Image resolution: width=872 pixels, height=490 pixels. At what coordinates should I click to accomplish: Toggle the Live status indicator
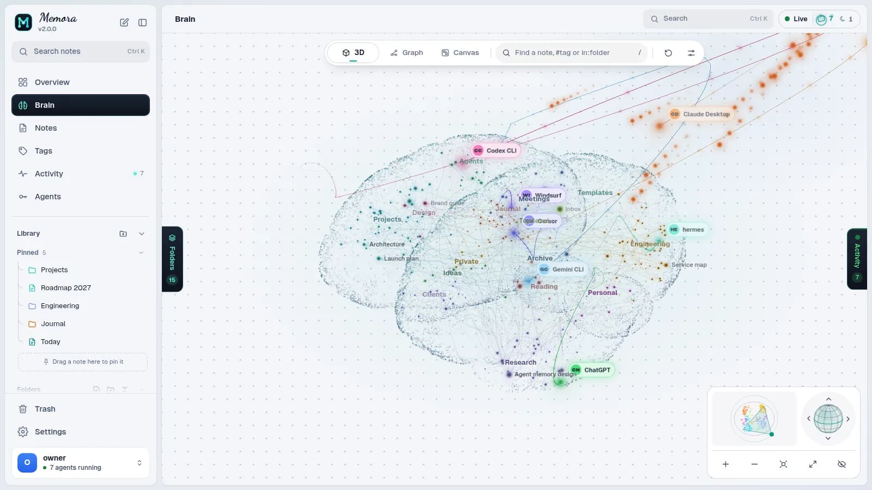pyautogui.click(x=796, y=19)
